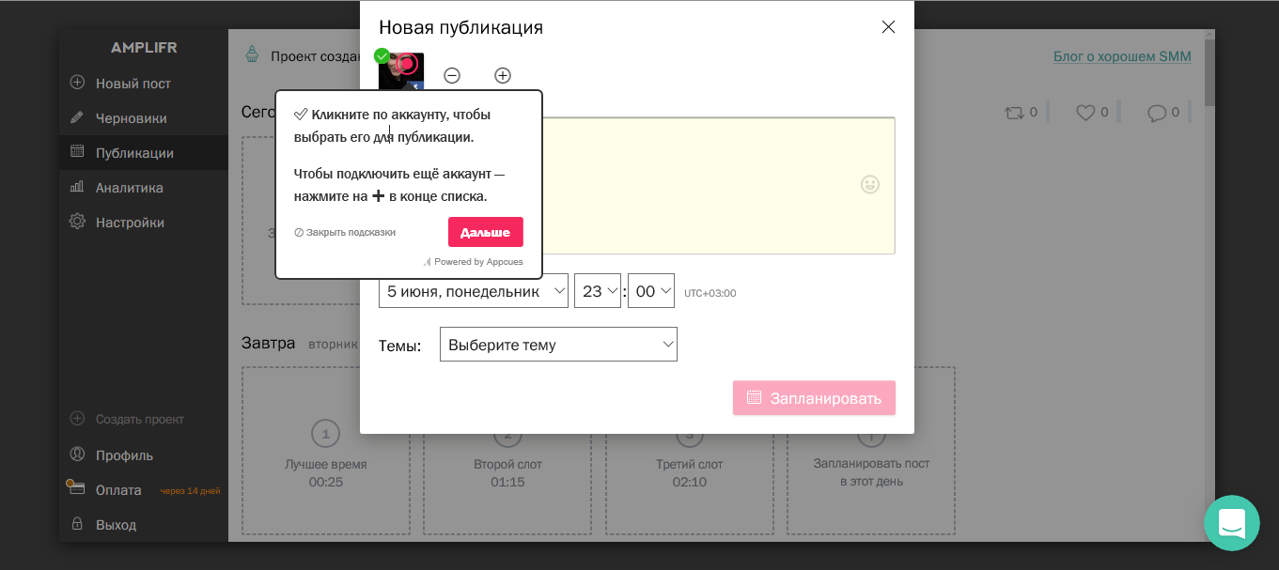Click Создать проект in sidebar
This screenshot has height=570, width=1279.
point(140,420)
